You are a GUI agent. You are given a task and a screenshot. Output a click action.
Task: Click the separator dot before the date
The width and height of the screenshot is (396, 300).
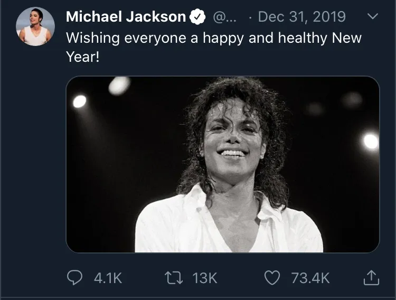(x=250, y=17)
